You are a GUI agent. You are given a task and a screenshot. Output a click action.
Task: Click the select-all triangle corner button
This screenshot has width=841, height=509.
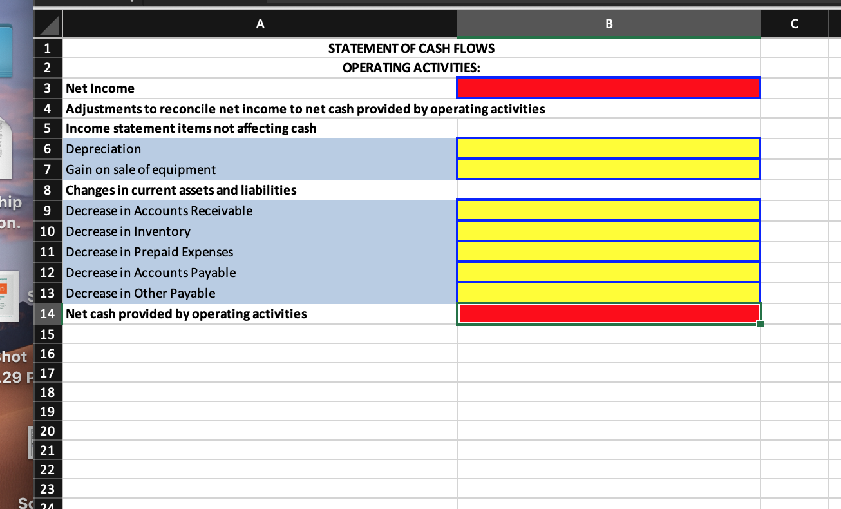click(48, 24)
